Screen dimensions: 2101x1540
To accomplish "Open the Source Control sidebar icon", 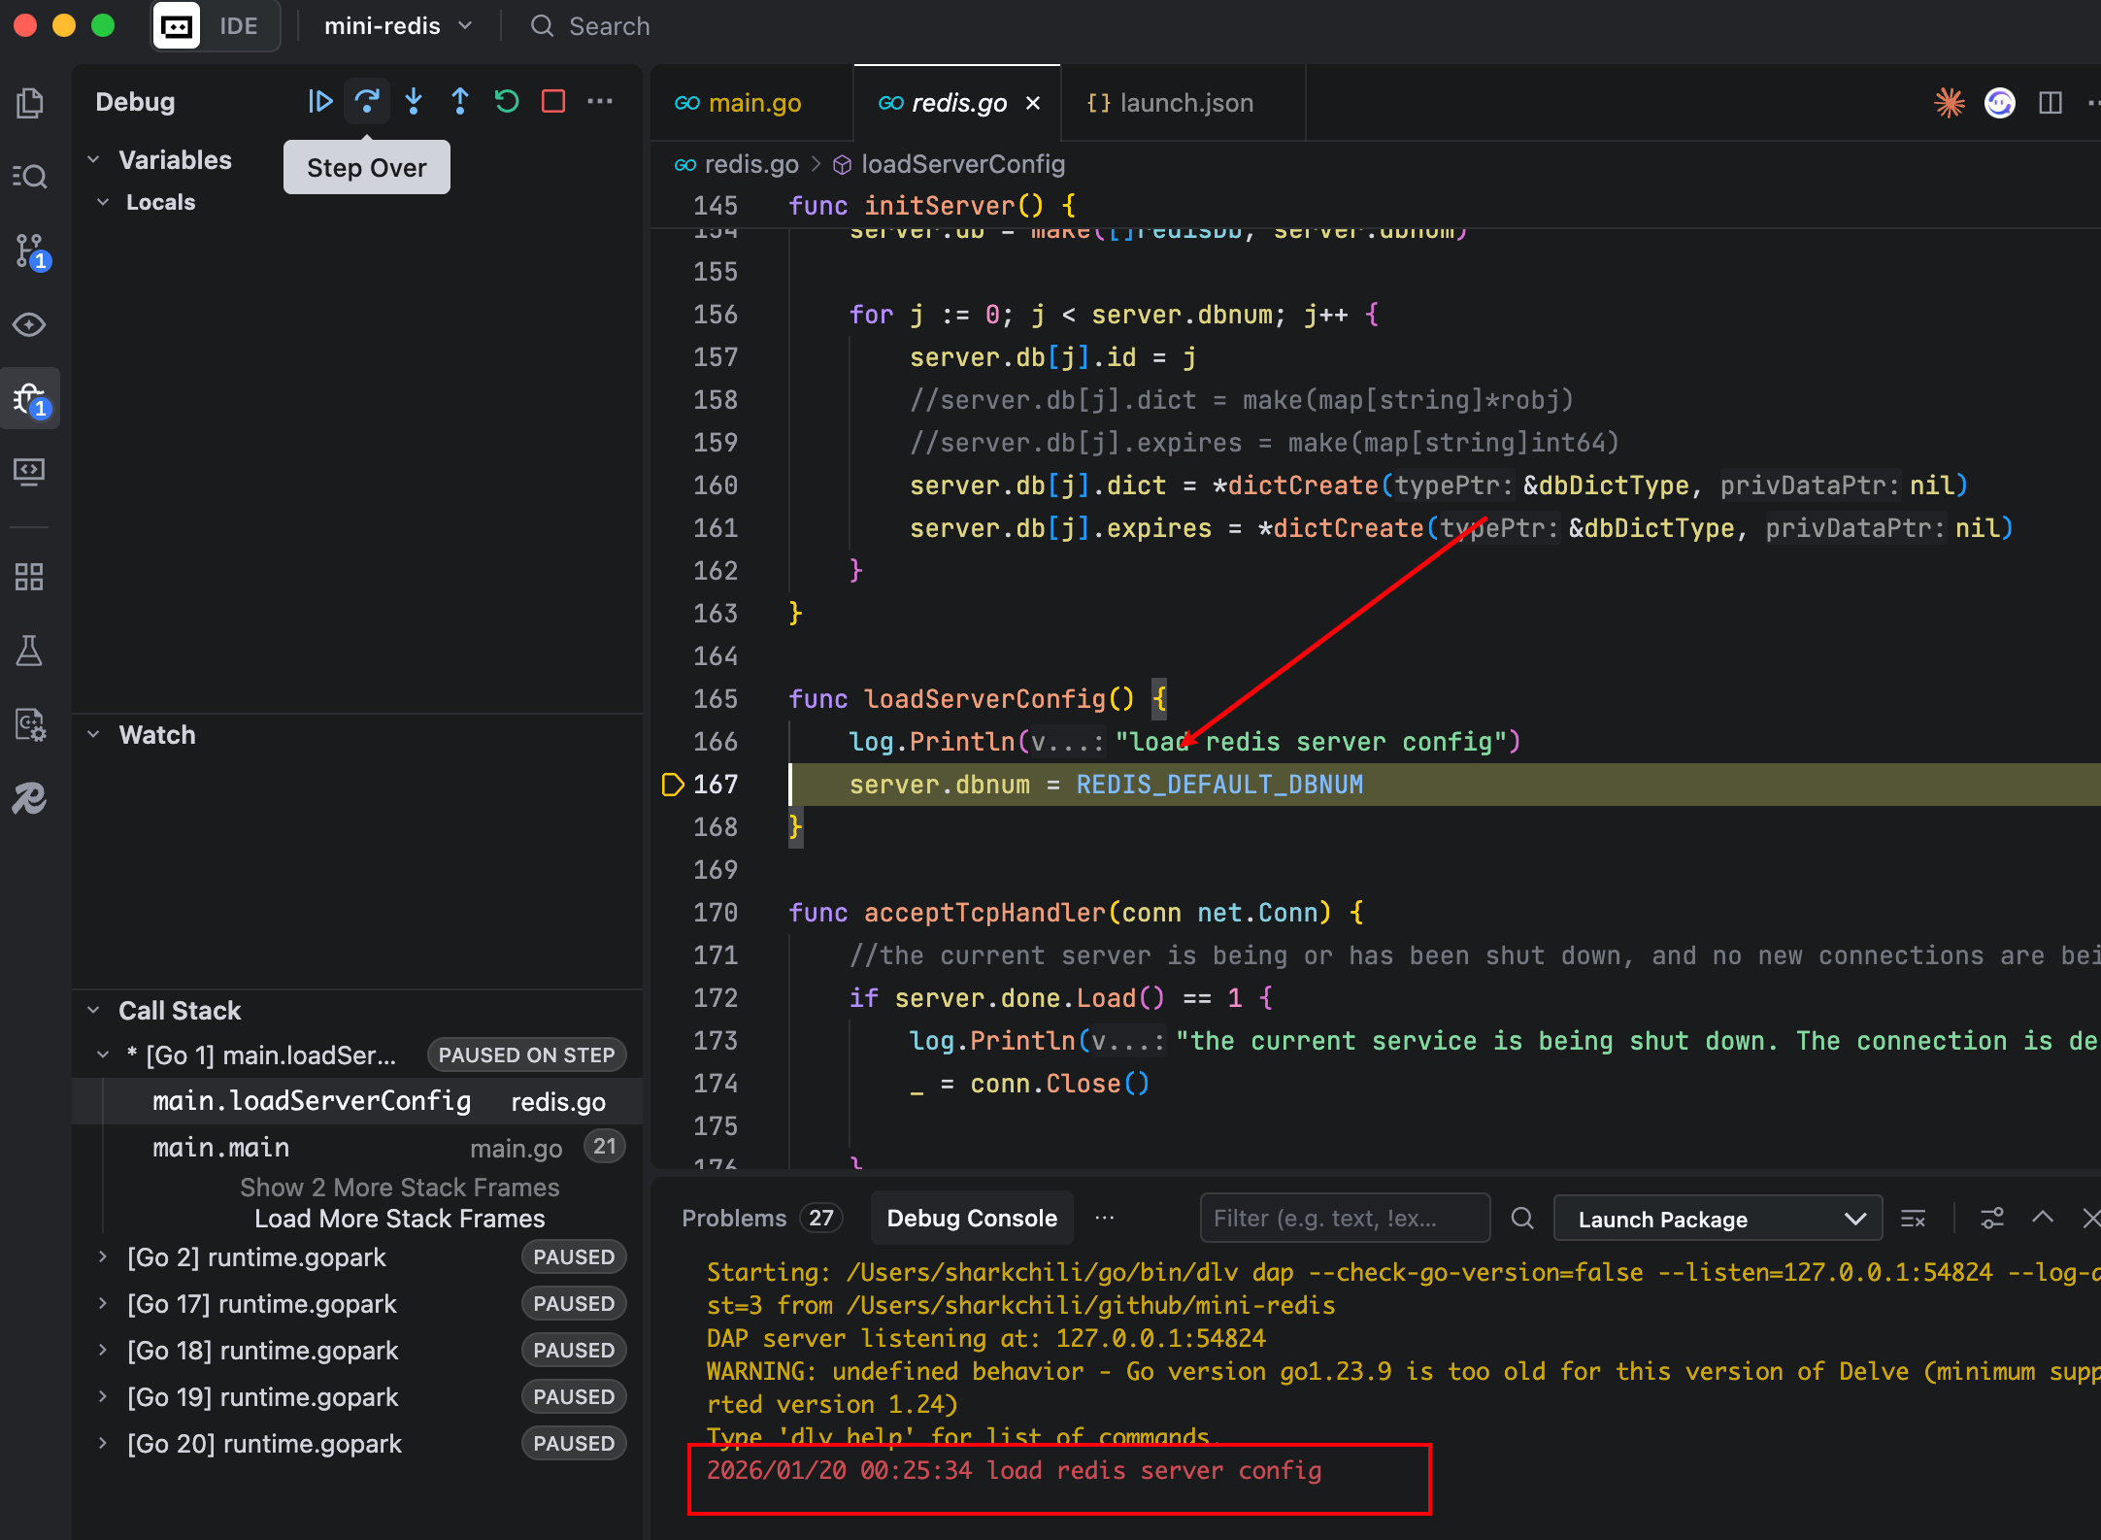I will (x=30, y=251).
